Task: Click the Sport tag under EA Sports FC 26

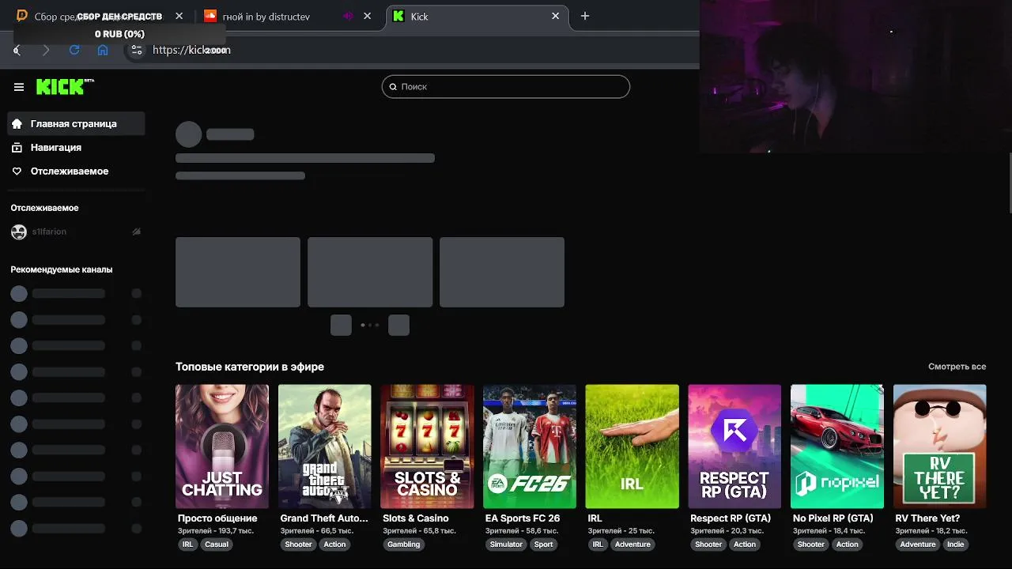Action: [x=544, y=545]
